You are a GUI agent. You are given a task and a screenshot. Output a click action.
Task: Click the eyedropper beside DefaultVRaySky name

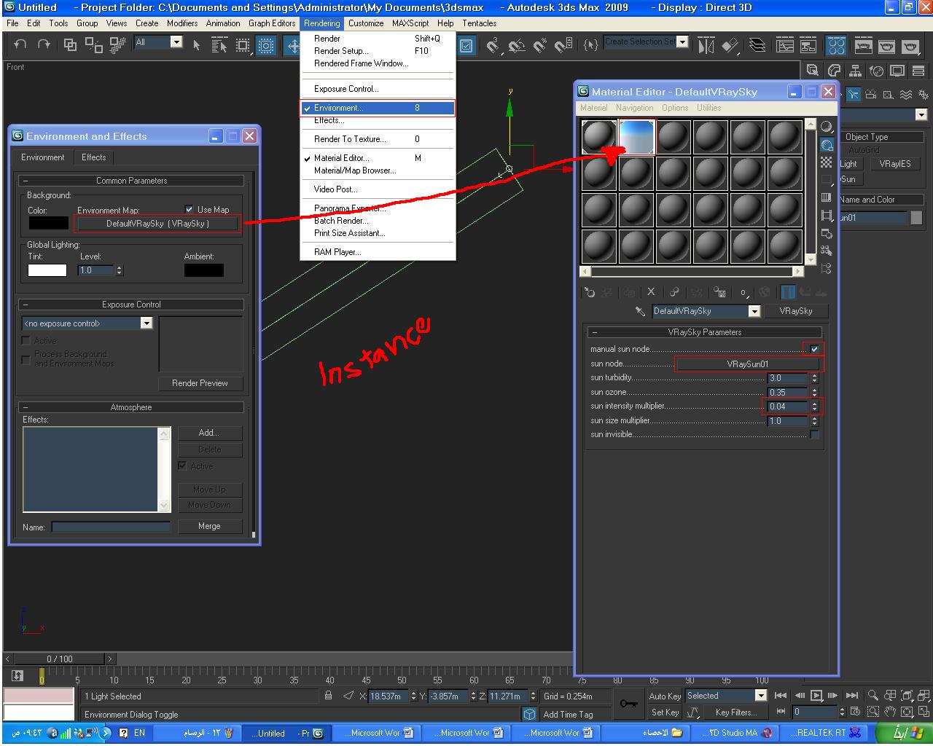[640, 311]
